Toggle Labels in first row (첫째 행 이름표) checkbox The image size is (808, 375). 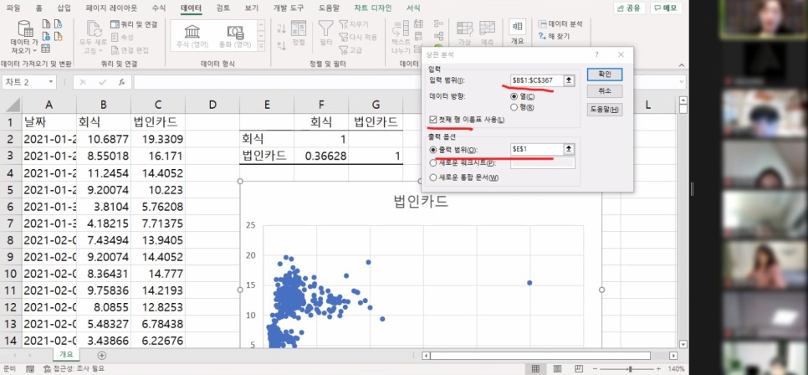point(433,120)
